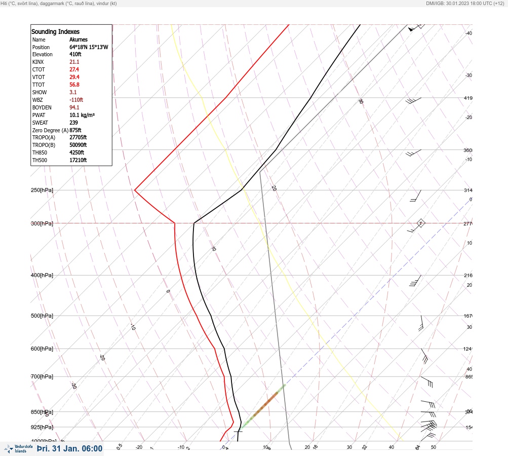Click the VTOT value 29.4
This screenshot has width=508, height=456.
(74, 77)
